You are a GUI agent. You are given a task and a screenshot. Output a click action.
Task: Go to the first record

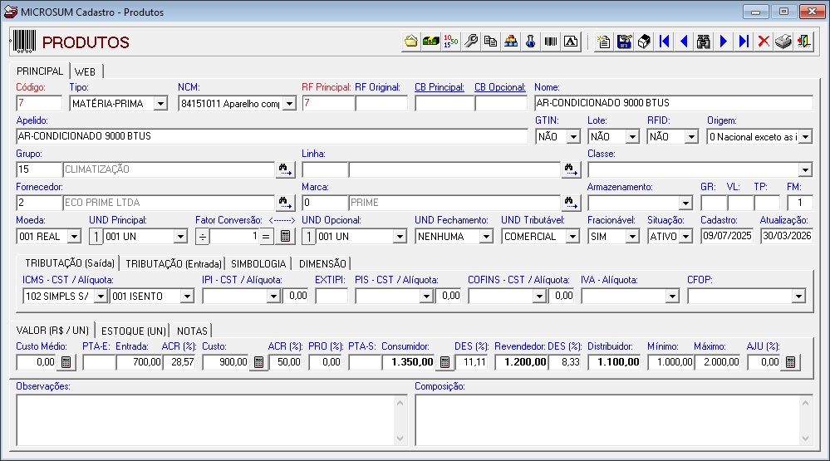[664, 42]
